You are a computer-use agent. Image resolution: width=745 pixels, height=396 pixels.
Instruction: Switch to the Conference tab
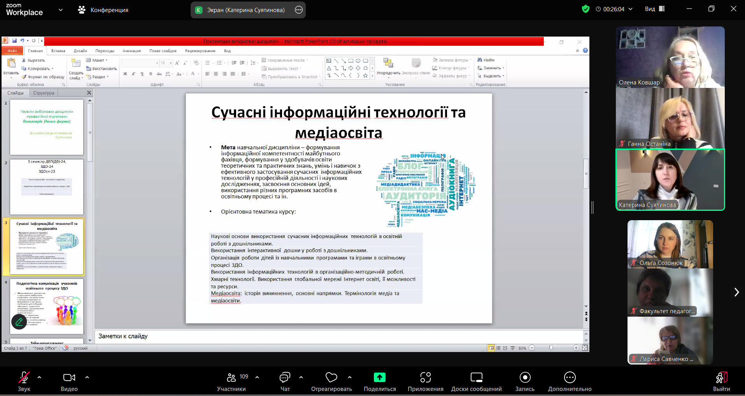point(103,10)
